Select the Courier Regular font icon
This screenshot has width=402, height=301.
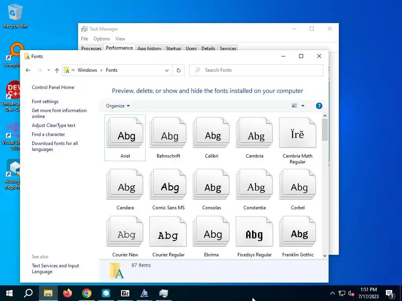tap(168, 232)
